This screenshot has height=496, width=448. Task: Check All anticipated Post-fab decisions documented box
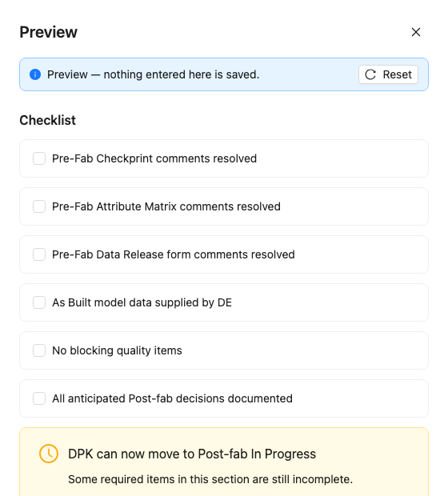coord(39,398)
